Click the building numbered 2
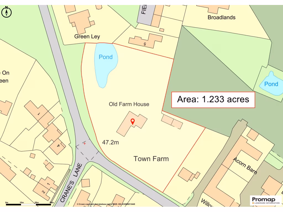The image size is (283, 212). [43, 192]
